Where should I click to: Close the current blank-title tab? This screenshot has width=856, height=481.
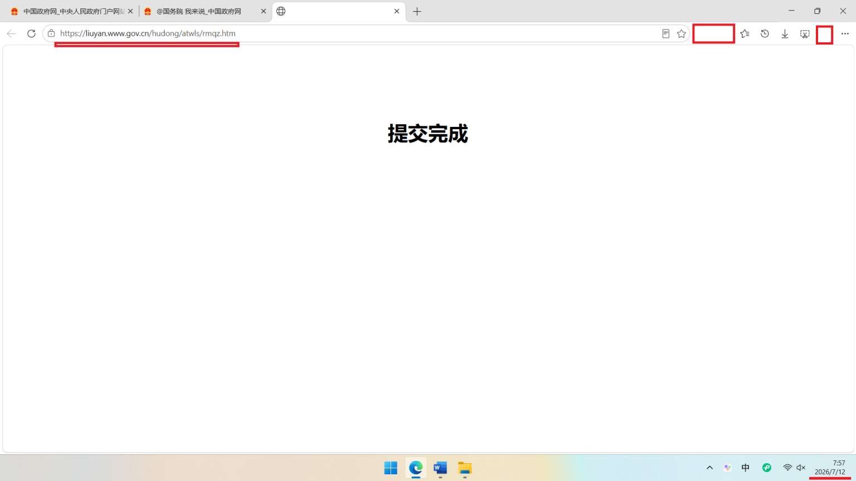[397, 11]
